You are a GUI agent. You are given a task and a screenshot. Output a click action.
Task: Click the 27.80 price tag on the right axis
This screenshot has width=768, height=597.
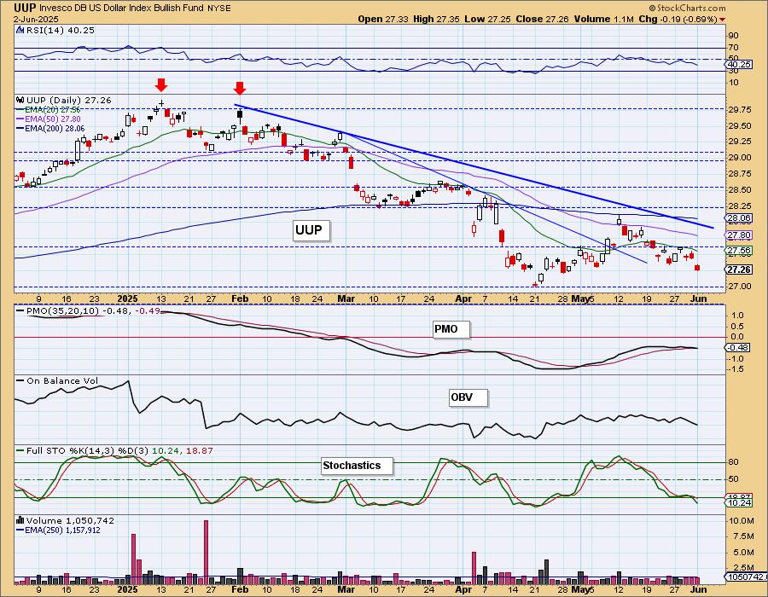[x=739, y=235]
